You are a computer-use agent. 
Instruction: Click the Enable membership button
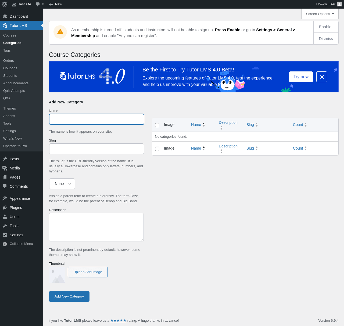(x=326, y=27)
